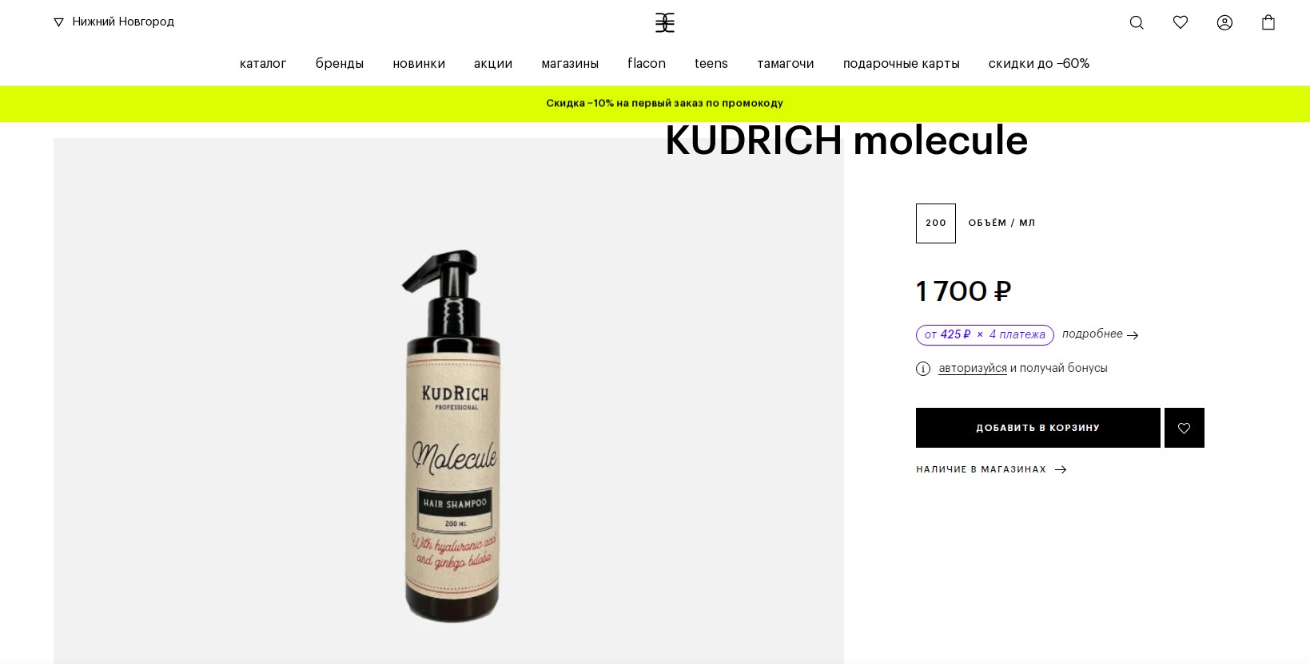Open the каталог menu
Screen dimensions: 1310x664
(x=263, y=64)
